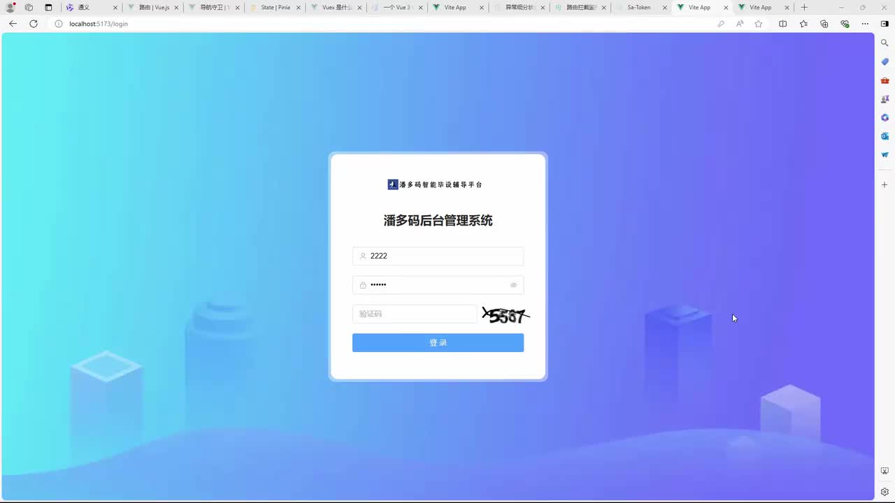Viewport: 895px width, 503px height.
Task: Open the sidebar shopping tag icon
Action: click(x=885, y=62)
